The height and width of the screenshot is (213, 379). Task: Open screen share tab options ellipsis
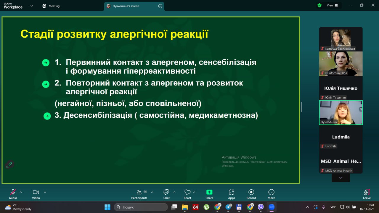(x=160, y=6)
